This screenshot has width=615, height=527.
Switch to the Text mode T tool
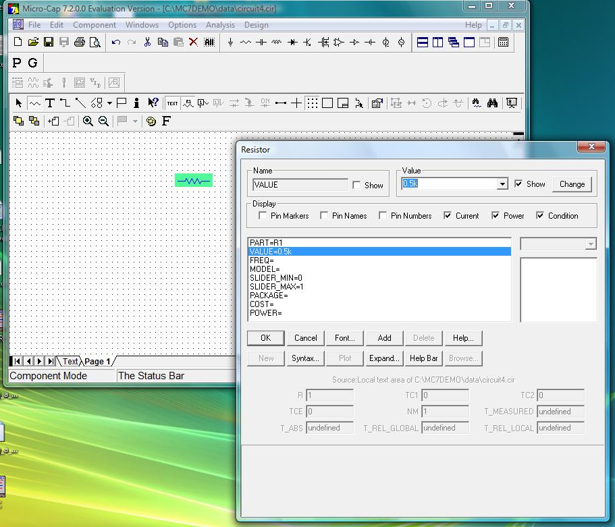[50, 103]
